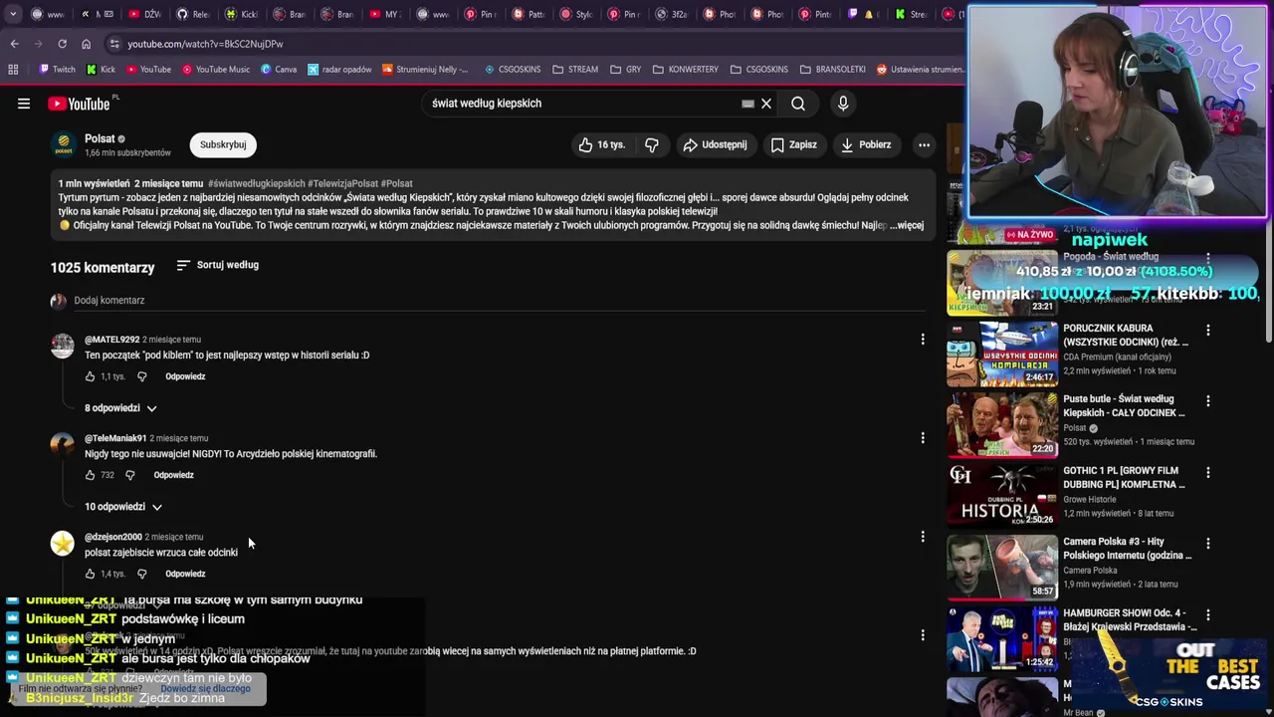Open Puste butle recommended video thumbnail
Image resolution: width=1274 pixels, height=717 pixels.
[1002, 424]
